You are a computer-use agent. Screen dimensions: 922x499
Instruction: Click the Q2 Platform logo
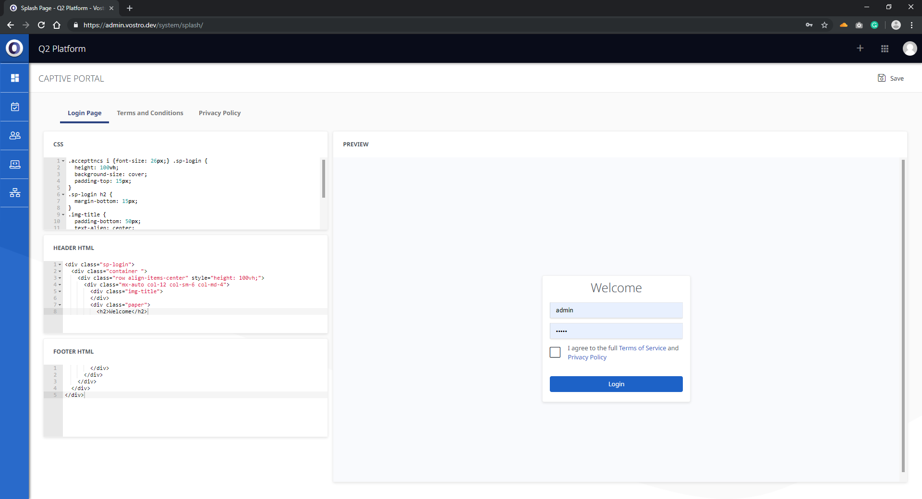tap(14, 48)
